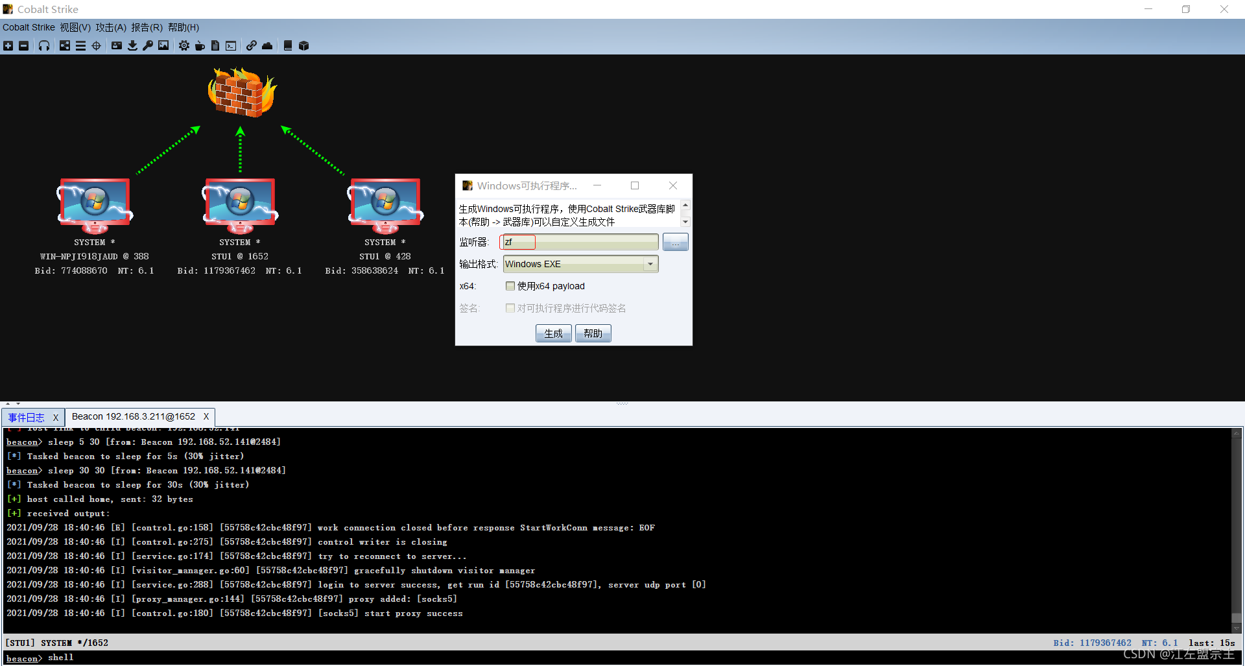
Task: Select the WIN-NPJI918JAUD @ 388 beacon computer
Action: (95, 205)
